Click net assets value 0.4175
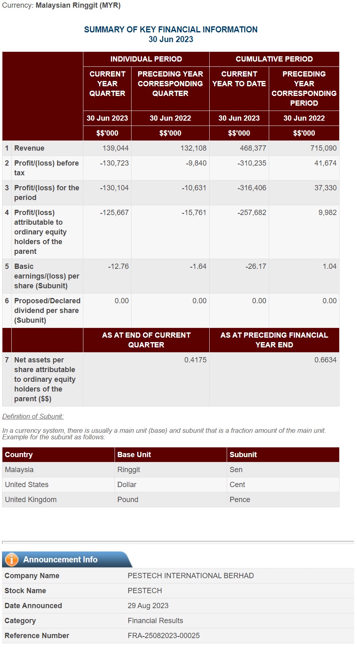This screenshot has width=357, height=647. 195,360
